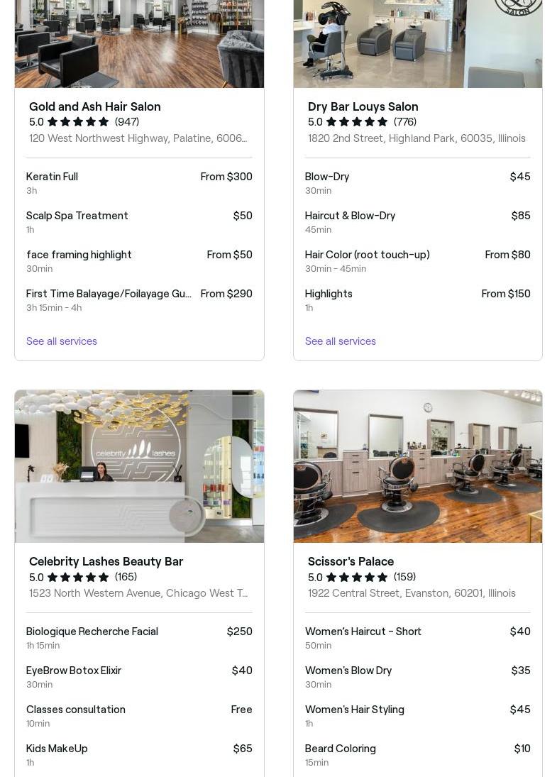Choose Beard Coloring service
The image size is (557, 777).
[x=417, y=754]
